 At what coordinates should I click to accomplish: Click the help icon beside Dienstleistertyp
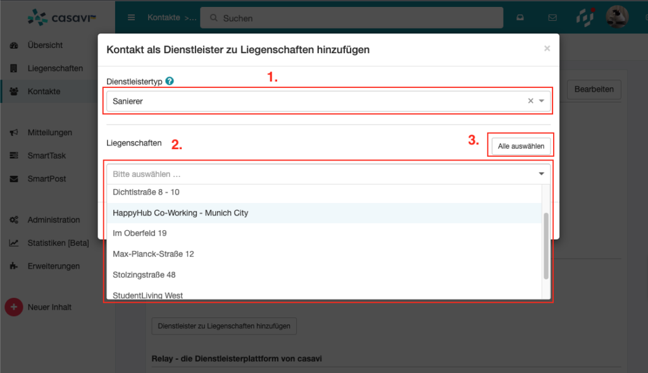pyautogui.click(x=170, y=82)
